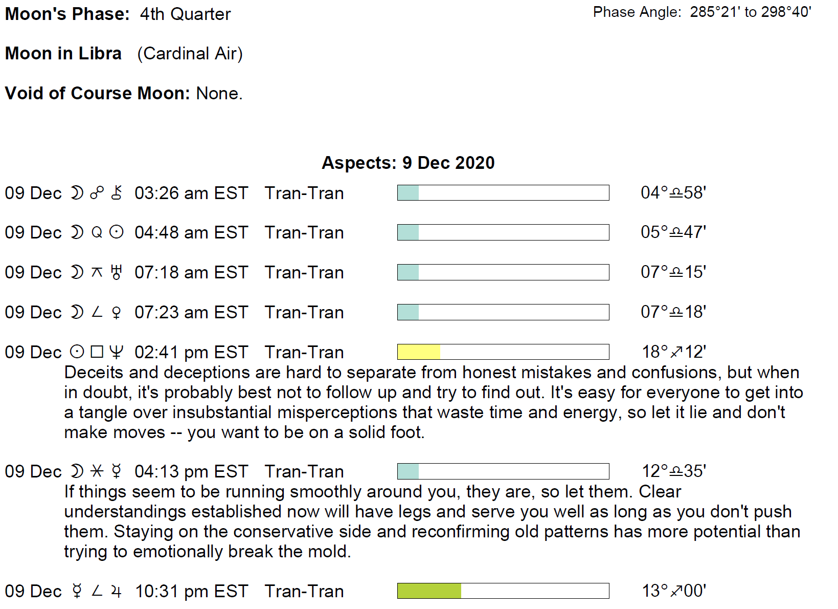Click the 18° Sagittarius 12' position
The image size is (838, 609).
coord(673,352)
